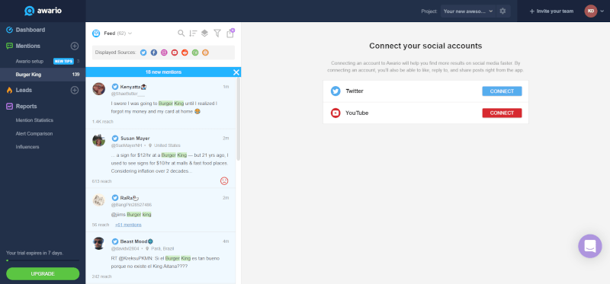
Task: Click Twitter icon on Beast Mood's mention
Action: [x=115, y=241]
